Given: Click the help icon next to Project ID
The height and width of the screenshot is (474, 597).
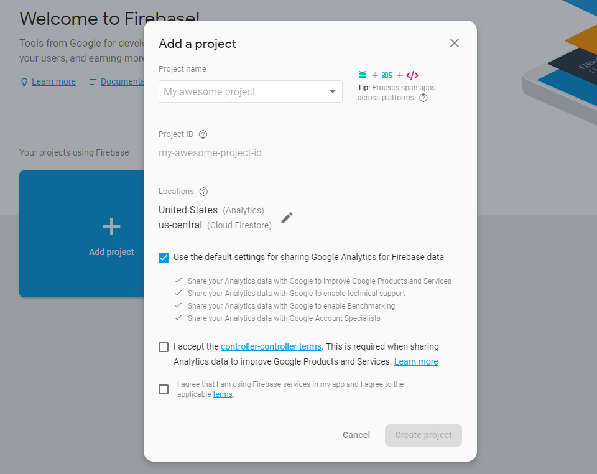Looking at the screenshot, I should 203,134.
